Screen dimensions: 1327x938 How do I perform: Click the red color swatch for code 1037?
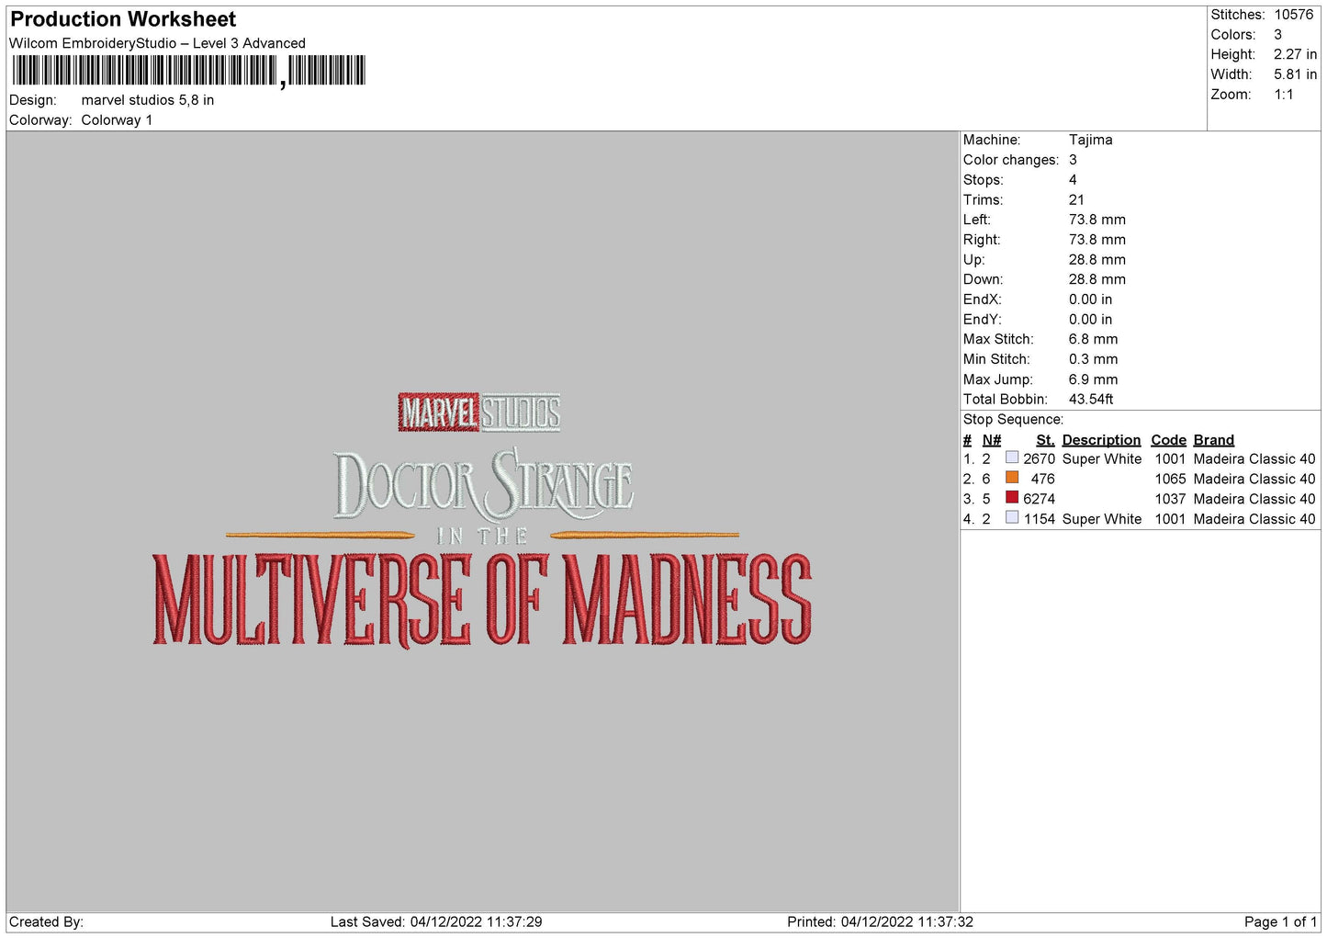(x=1012, y=498)
